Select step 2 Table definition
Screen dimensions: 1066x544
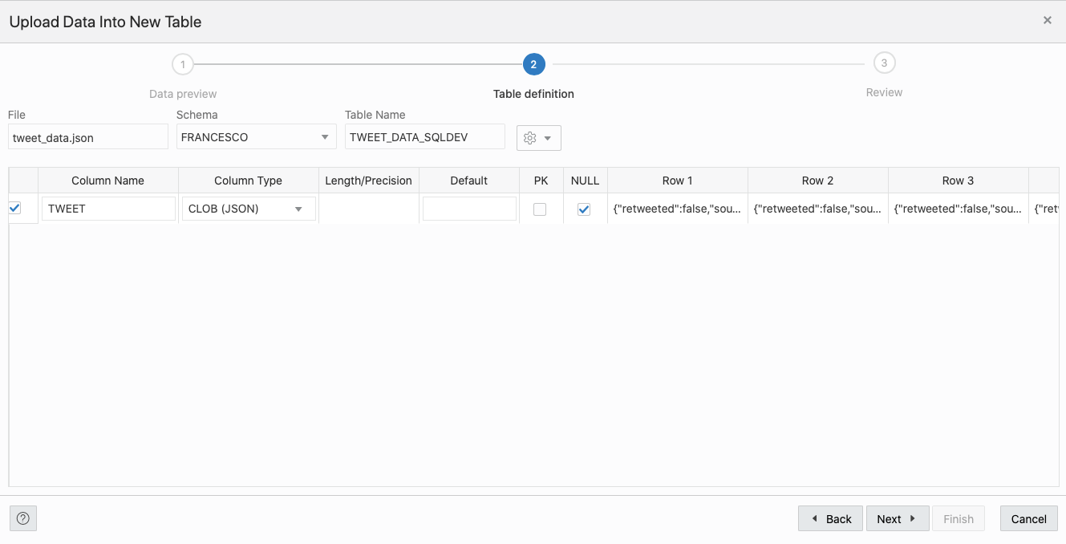533,64
